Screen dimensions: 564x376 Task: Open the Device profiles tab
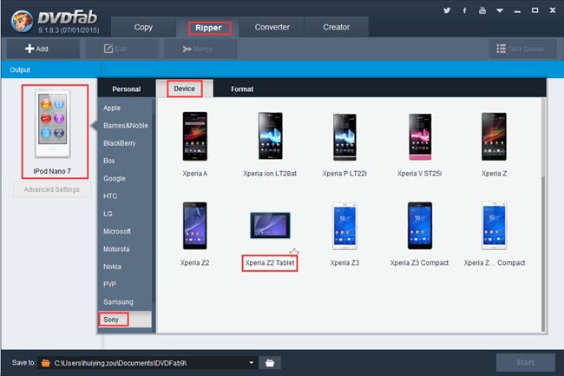tap(184, 89)
